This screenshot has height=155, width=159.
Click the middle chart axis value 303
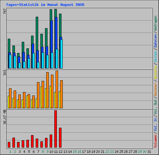pyautogui.click(x=5, y=73)
